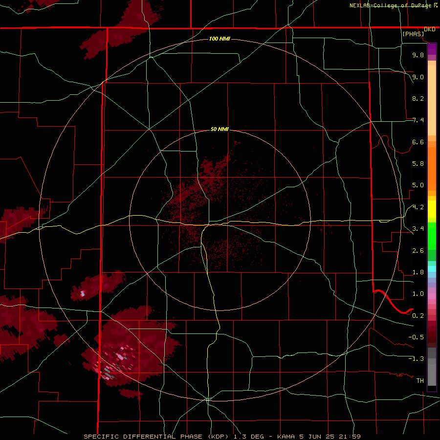Click the cyan segment of the color bar
Viewport: 440px width, 440px height.
coord(432,269)
